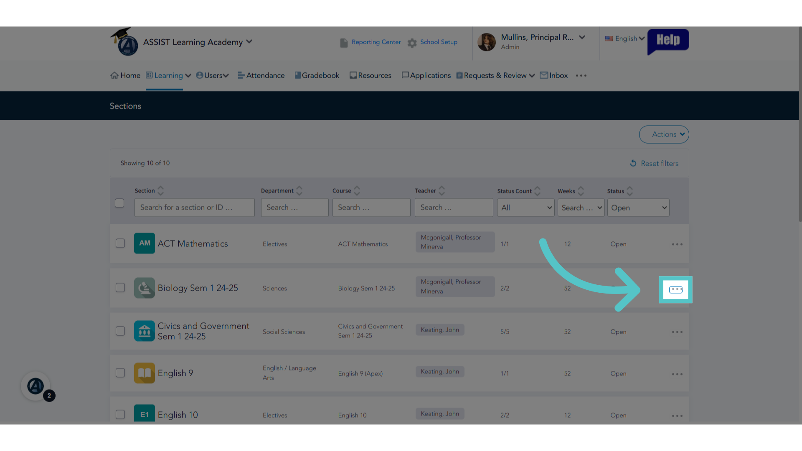Click the Department search field
The image size is (802, 451).
pyautogui.click(x=295, y=208)
